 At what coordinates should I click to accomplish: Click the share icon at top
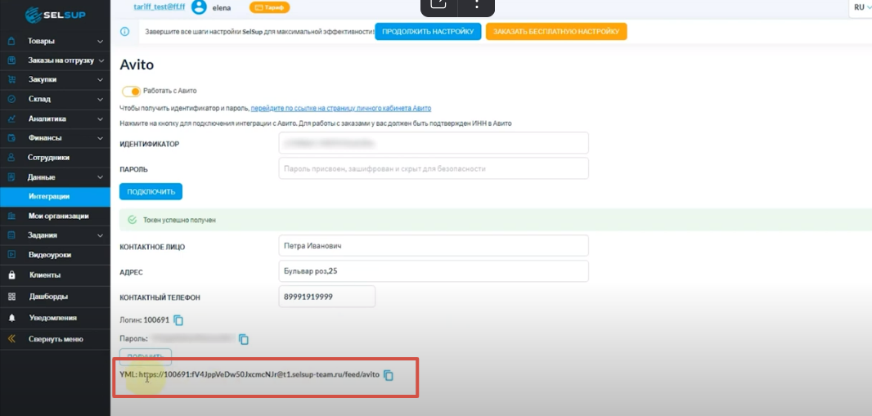pyautogui.click(x=438, y=4)
